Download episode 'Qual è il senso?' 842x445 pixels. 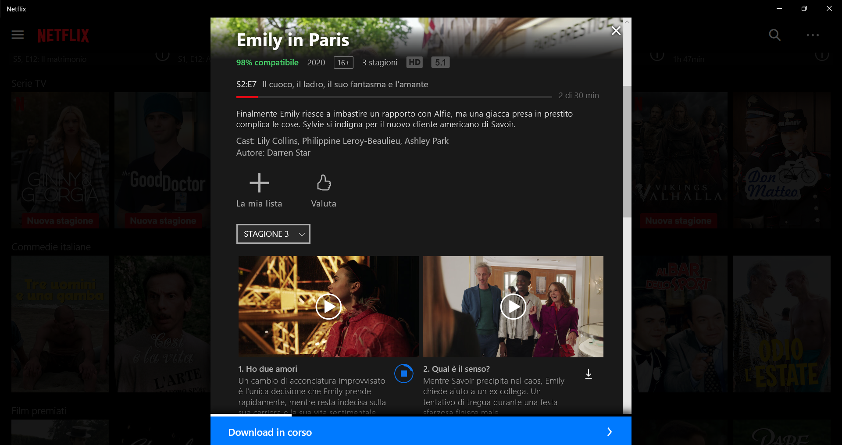pyautogui.click(x=588, y=374)
